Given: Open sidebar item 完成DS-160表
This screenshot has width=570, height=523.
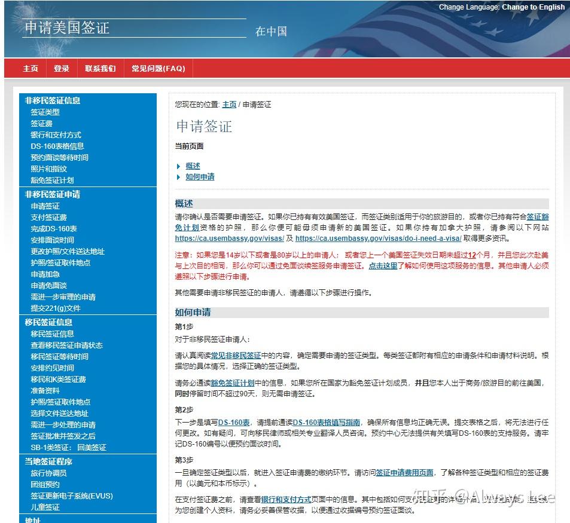Looking at the screenshot, I should [x=54, y=229].
